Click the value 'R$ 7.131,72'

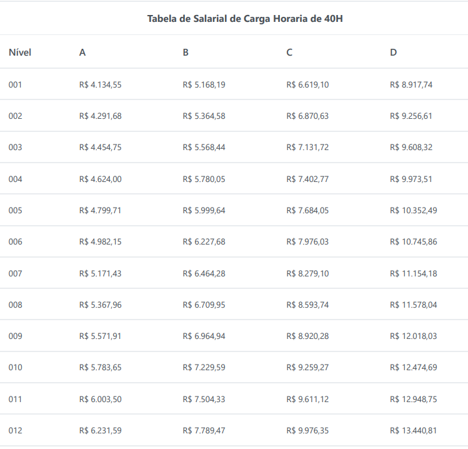click(x=307, y=148)
